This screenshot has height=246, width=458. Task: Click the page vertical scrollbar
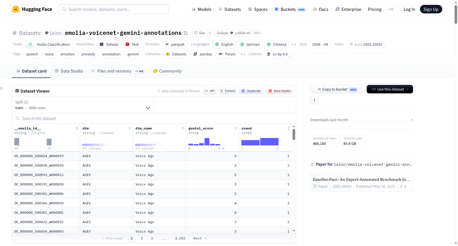pyautogui.click(x=456, y=14)
